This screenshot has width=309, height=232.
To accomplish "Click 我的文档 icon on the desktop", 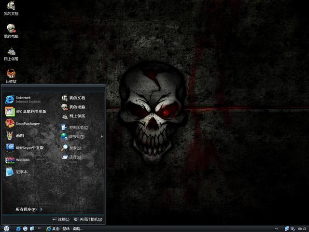I will (11, 7).
